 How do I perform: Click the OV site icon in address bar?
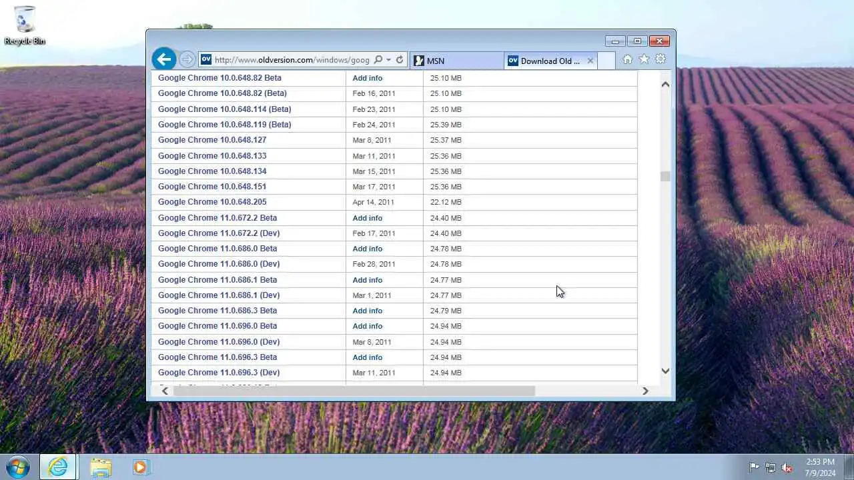(206, 59)
